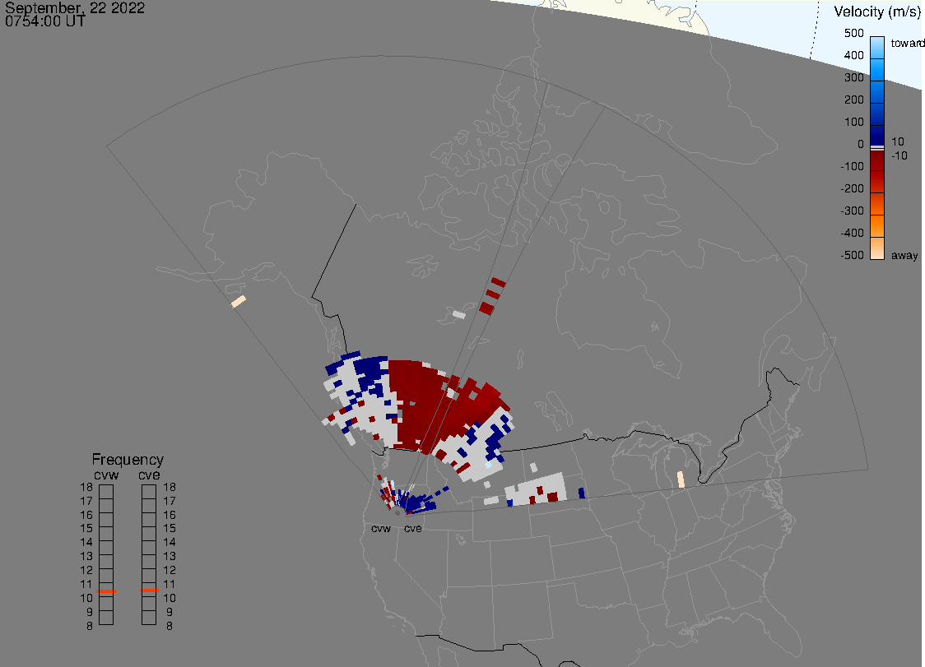925x667 pixels.
Task: Select the orange -300 to -400 color segment
Action: point(877,226)
